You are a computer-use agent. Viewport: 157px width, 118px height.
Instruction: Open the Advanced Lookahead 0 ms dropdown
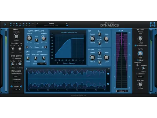pyautogui.click(x=16, y=82)
